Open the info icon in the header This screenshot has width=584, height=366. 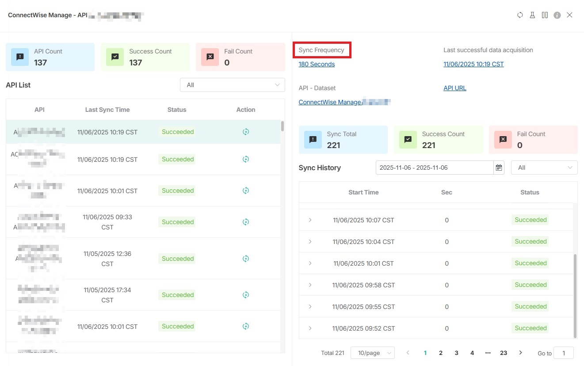557,15
